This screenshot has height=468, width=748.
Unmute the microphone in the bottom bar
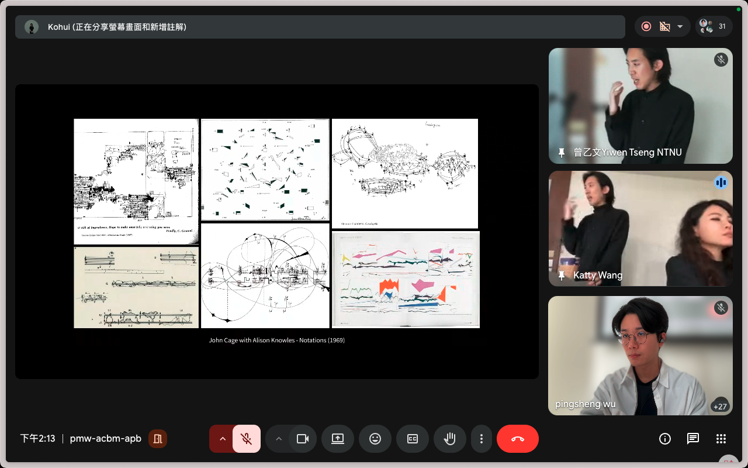[247, 439]
